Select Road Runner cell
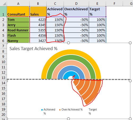This screenshot has width=133, height=120. click(x=18, y=30)
